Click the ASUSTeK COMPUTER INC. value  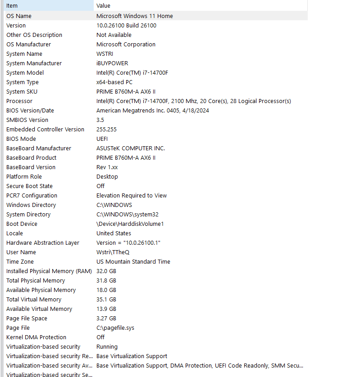[x=131, y=148]
